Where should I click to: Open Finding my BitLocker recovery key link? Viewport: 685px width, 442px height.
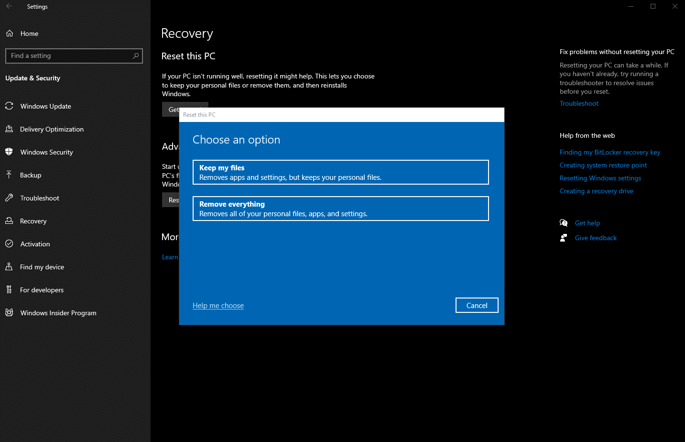click(609, 152)
